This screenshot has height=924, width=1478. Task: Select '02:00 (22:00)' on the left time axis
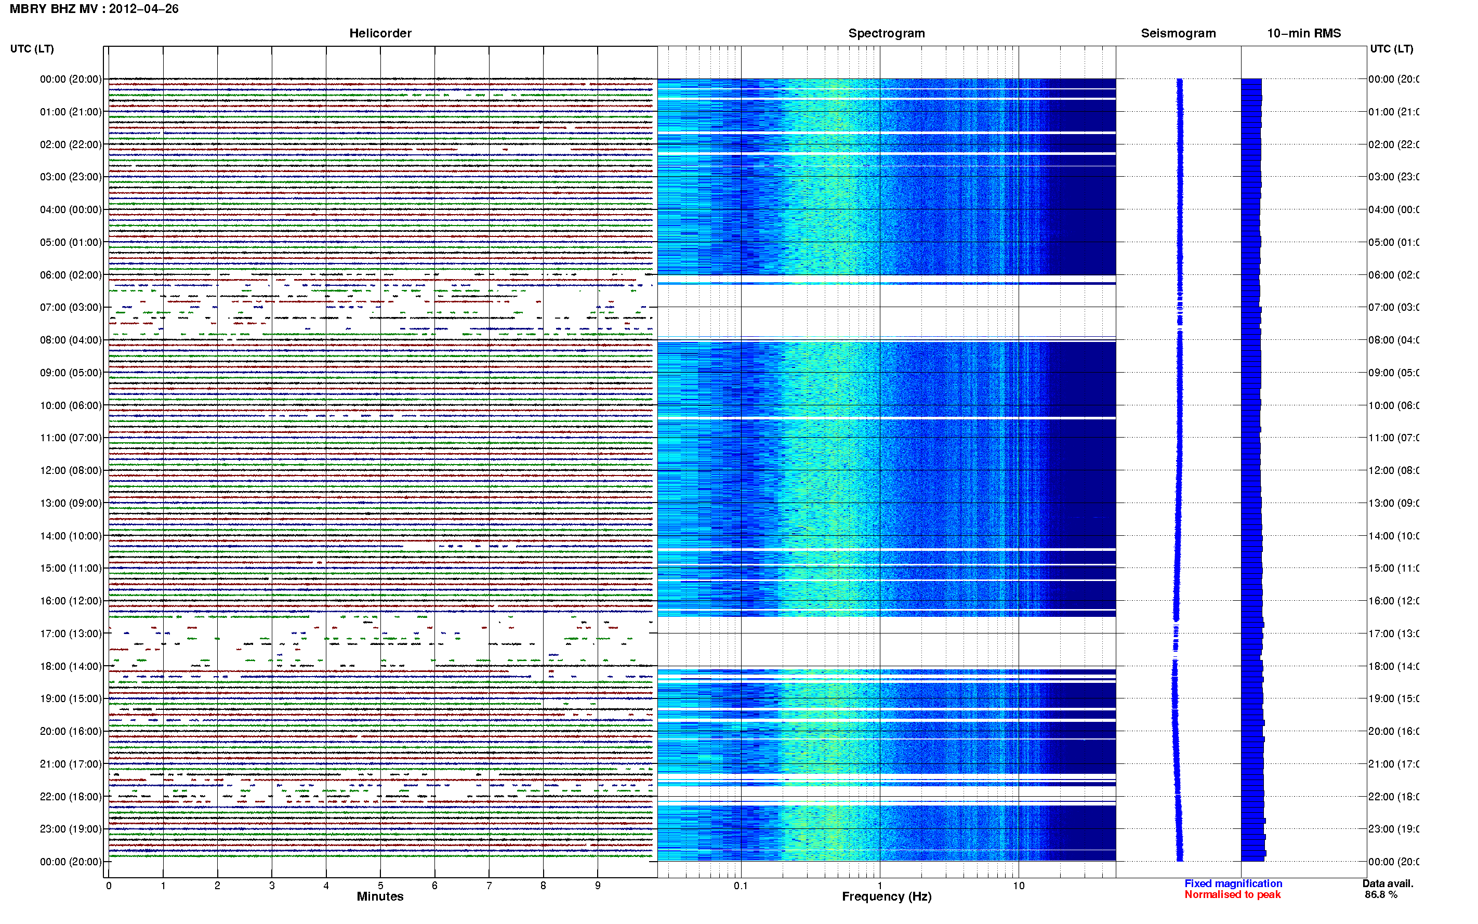pyautogui.click(x=71, y=144)
